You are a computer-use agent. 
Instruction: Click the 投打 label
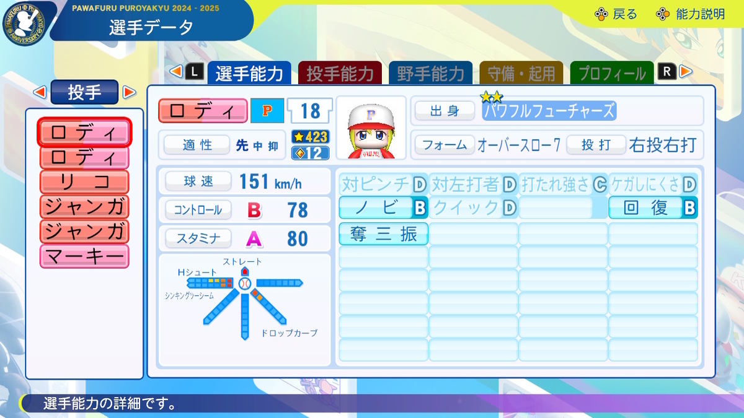[x=596, y=145]
